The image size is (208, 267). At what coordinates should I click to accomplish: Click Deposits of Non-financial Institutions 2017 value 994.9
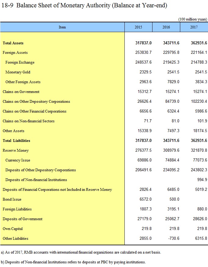point(202,180)
